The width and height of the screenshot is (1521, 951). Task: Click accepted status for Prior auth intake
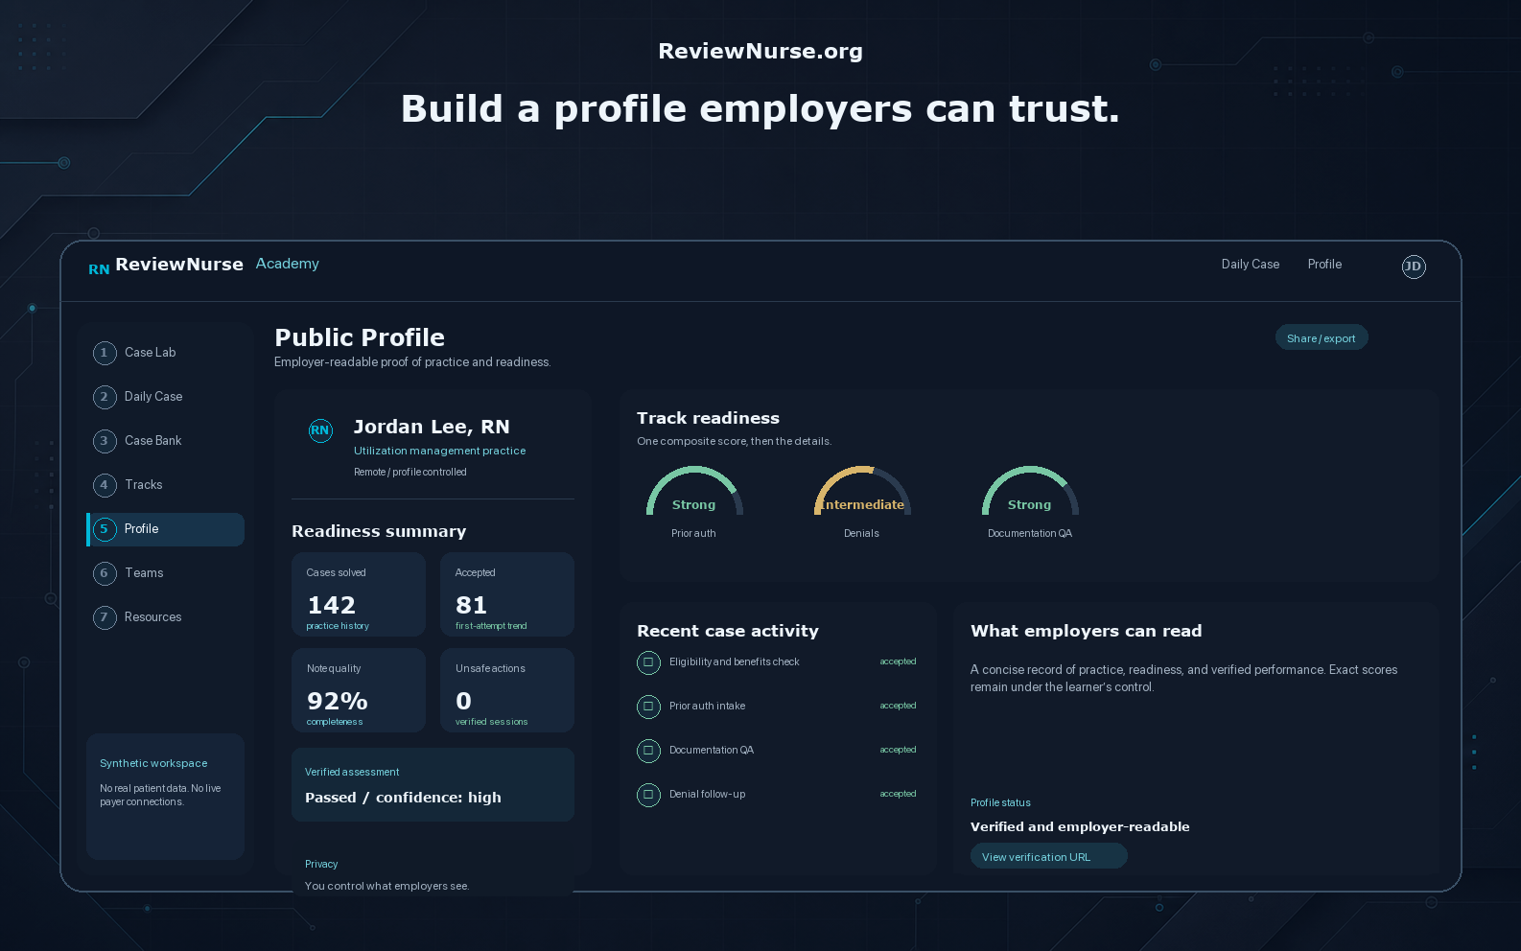coord(898,706)
